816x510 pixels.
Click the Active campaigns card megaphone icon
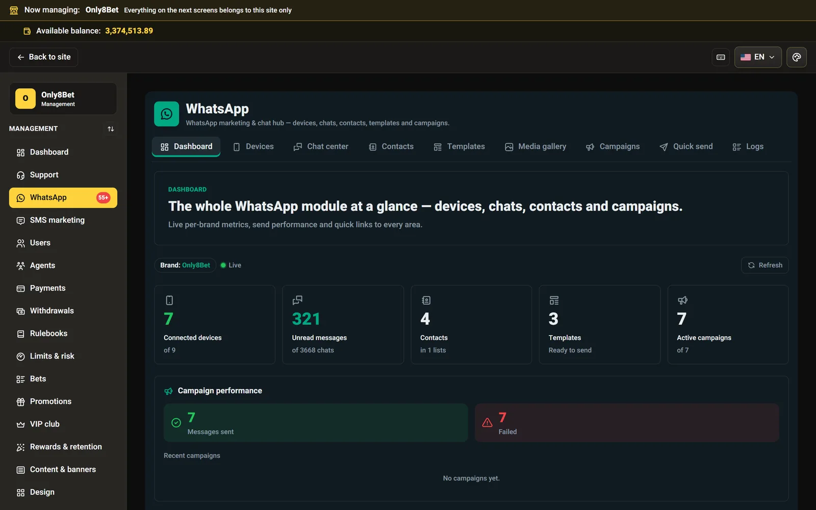[x=682, y=300]
